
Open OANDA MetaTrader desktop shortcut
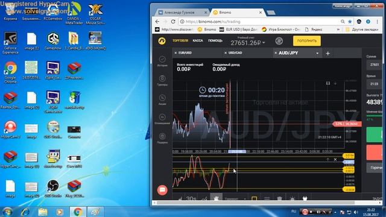coord(74,13)
